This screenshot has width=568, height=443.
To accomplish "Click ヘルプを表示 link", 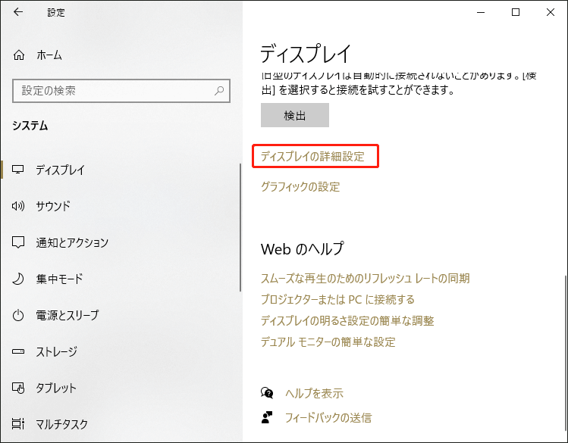I will [x=314, y=393].
